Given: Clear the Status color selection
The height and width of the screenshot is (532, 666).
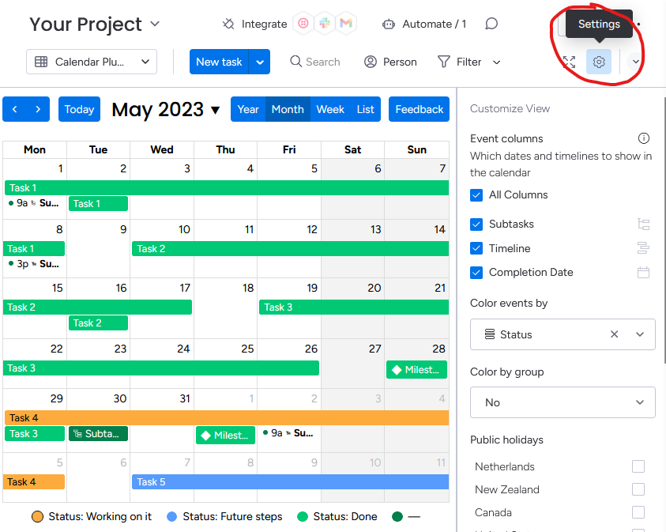Looking at the screenshot, I should 614,334.
